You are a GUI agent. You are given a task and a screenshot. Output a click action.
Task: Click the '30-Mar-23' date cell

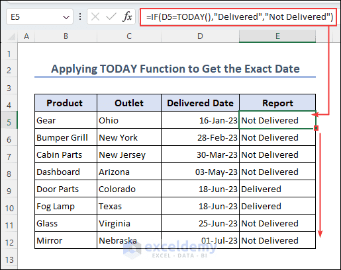click(x=200, y=154)
